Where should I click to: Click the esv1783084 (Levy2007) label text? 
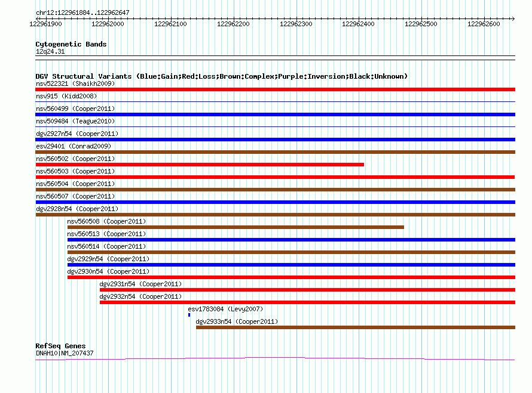[x=225, y=309]
